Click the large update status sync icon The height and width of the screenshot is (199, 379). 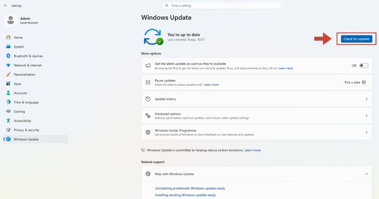point(153,37)
